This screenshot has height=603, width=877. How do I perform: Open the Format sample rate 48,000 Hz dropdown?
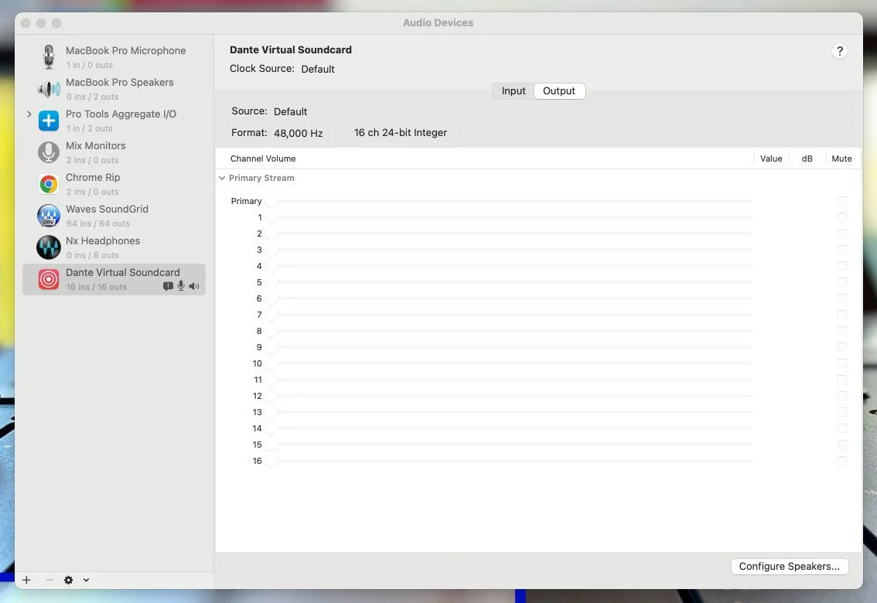click(x=298, y=133)
